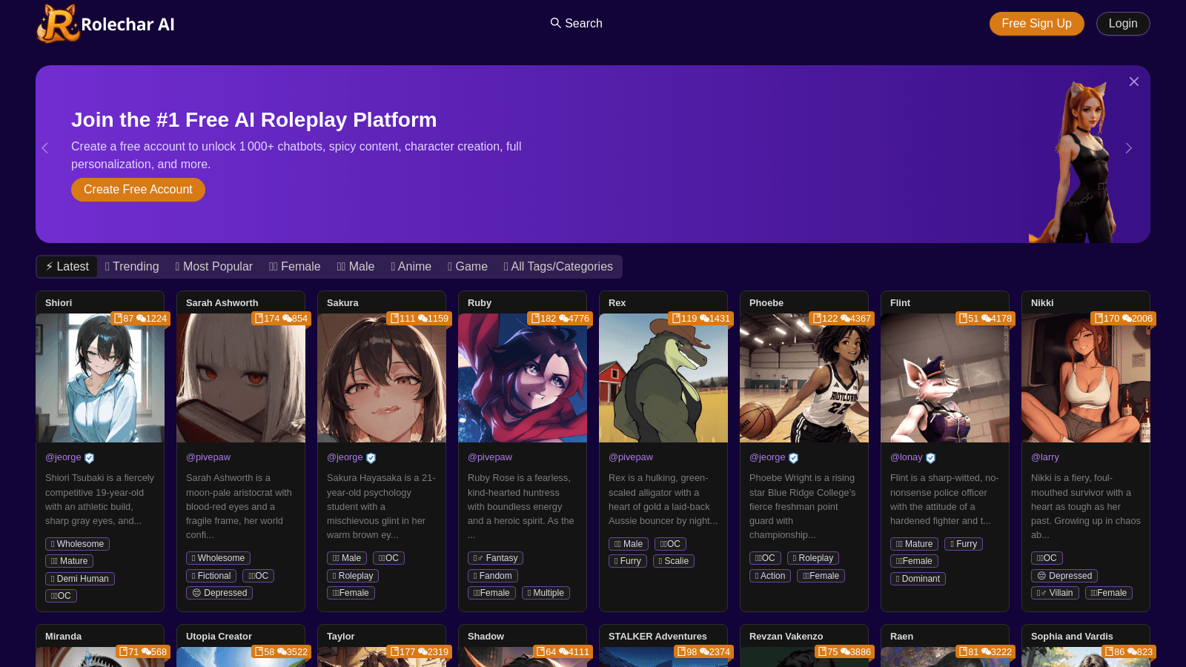
Task: Expand All Tags/Categories
Action: 558,267
